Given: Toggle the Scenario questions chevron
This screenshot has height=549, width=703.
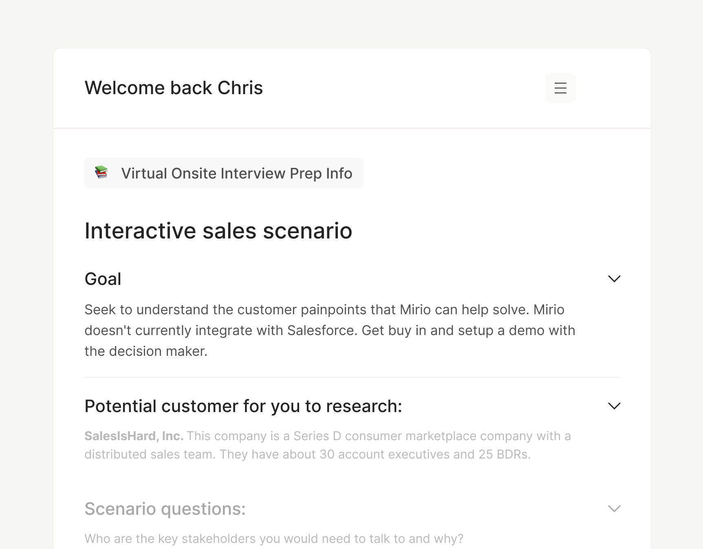Looking at the screenshot, I should [614, 509].
